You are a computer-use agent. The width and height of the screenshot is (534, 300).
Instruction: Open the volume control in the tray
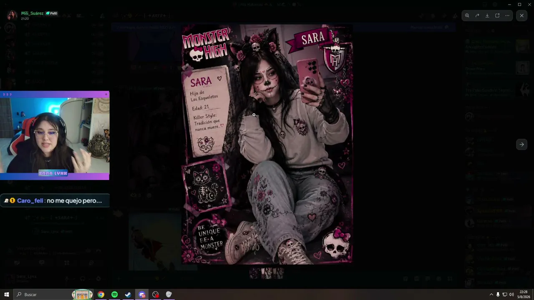click(511, 295)
